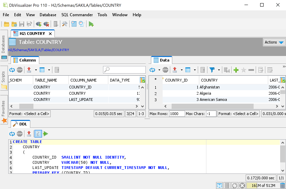The height and width of the screenshot is (189, 286).
Task: Reload the Data grid with refresh icon
Action: (x=152, y=70)
